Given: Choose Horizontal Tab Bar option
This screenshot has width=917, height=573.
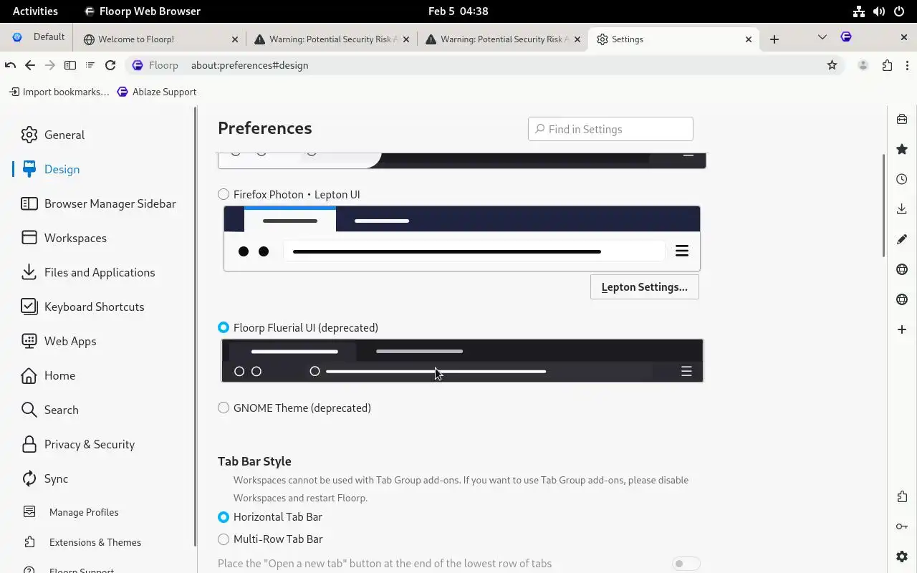Looking at the screenshot, I should tap(224, 516).
